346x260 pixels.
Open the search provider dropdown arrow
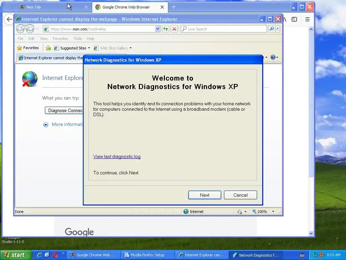278,29
